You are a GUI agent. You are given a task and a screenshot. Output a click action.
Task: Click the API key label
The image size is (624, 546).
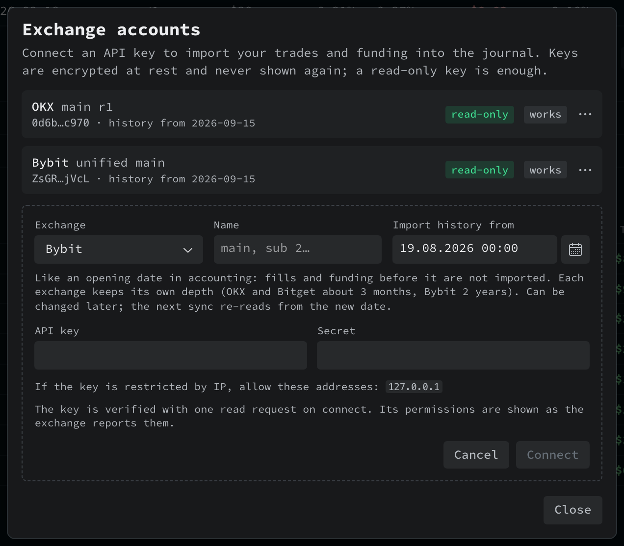(57, 331)
